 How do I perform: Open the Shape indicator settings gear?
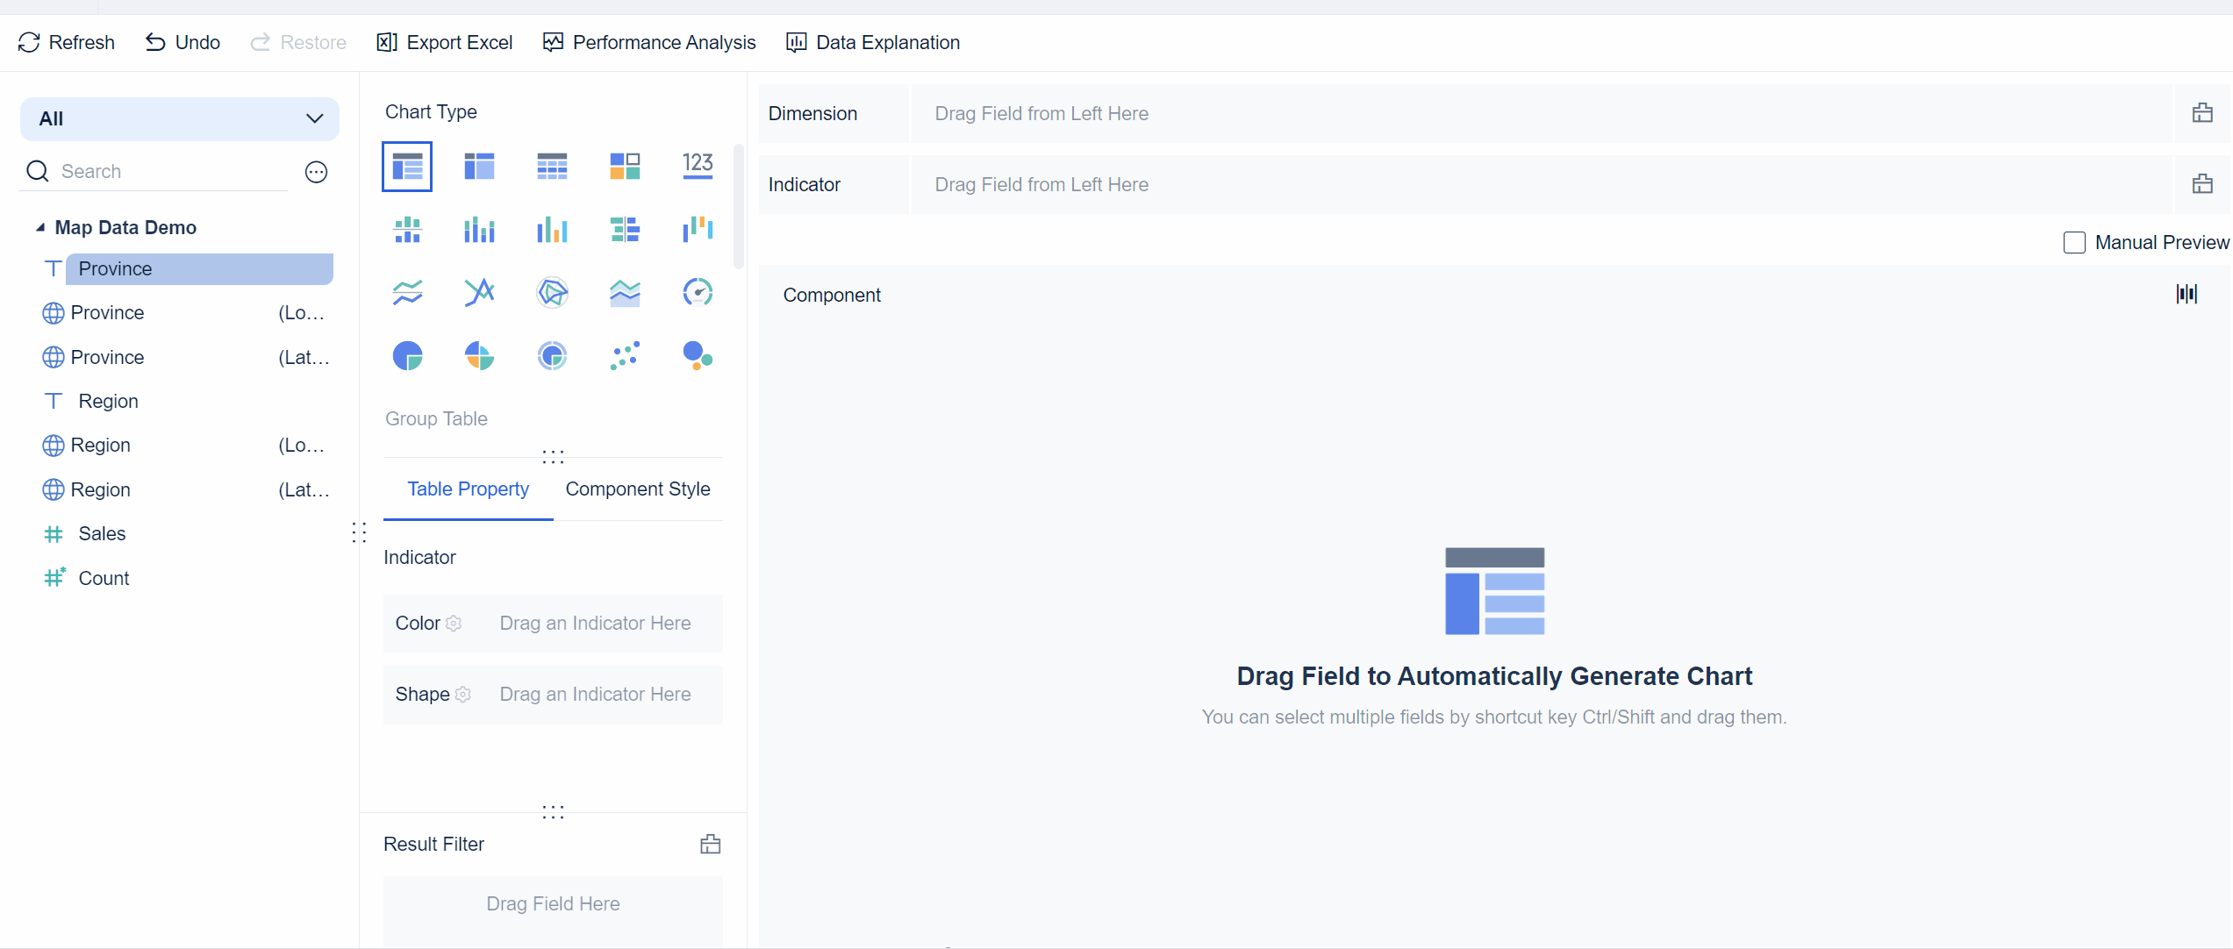coord(463,695)
